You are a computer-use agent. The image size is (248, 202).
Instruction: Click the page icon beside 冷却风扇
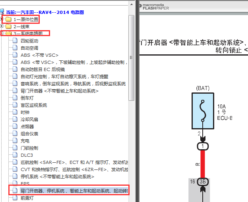tap(15, 119)
